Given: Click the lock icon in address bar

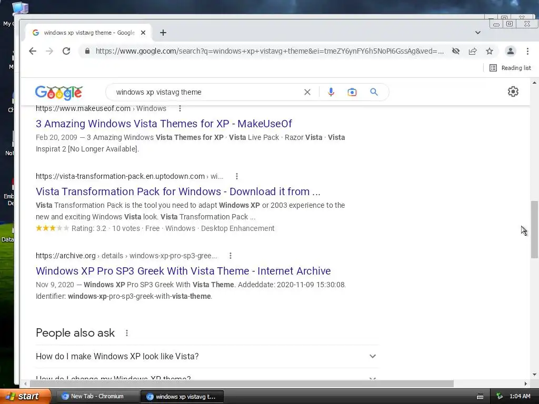Looking at the screenshot, I should point(87,51).
